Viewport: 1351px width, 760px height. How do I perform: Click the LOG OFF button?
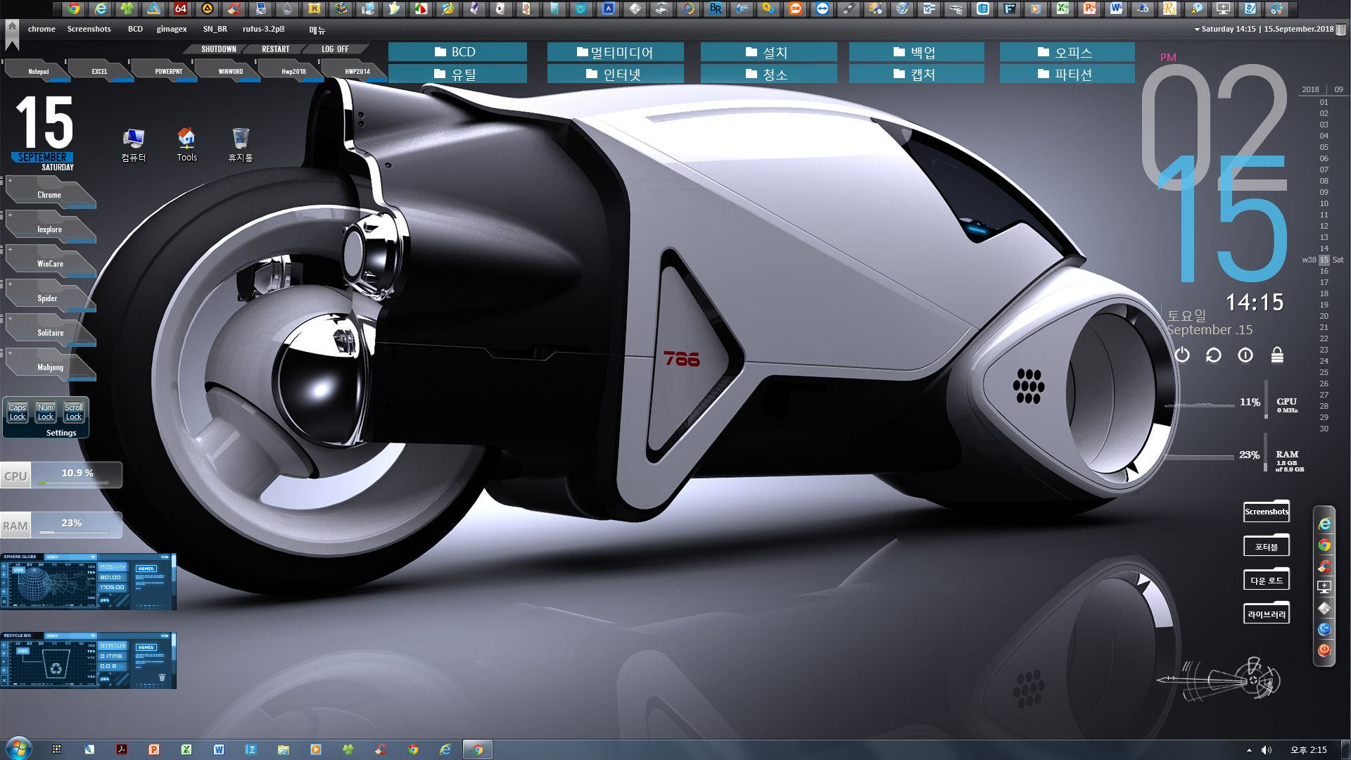pos(335,49)
